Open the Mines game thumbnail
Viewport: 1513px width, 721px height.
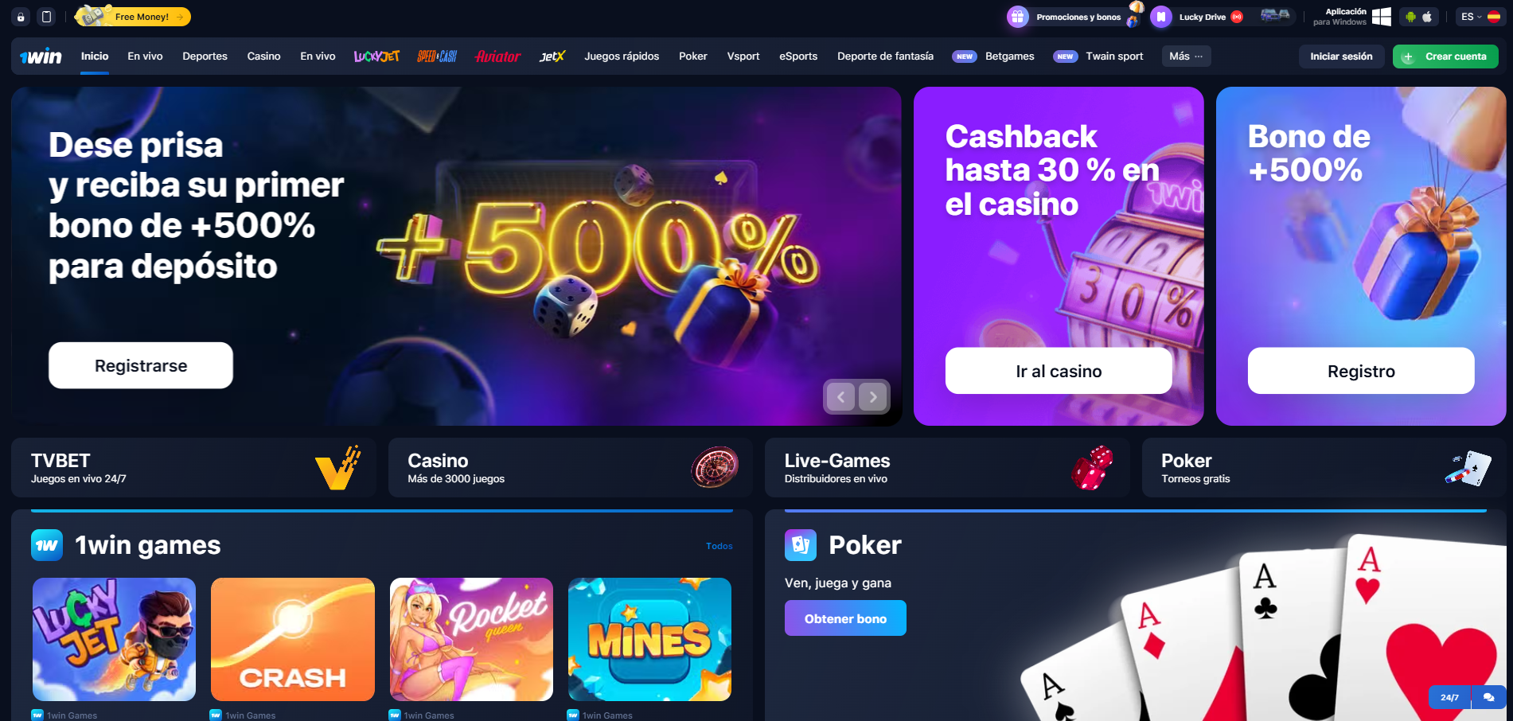[x=649, y=639]
